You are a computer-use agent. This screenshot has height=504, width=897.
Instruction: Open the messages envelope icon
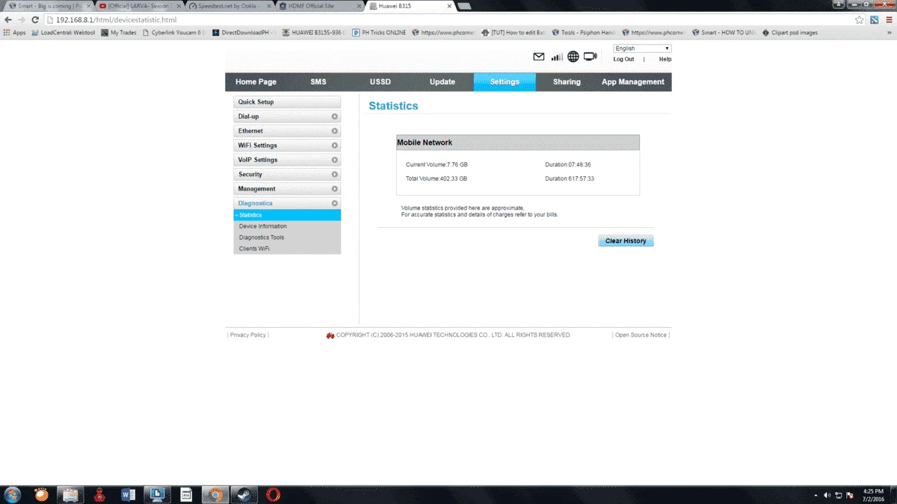[x=538, y=57]
